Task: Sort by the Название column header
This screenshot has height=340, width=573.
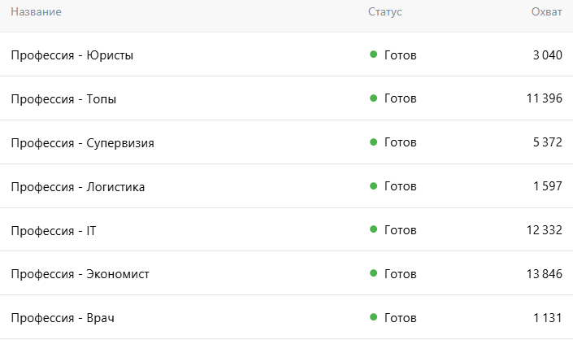Action: pyautogui.click(x=36, y=12)
